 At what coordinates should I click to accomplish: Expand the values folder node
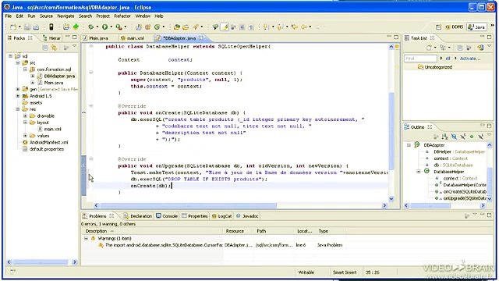(x=26, y=136)
